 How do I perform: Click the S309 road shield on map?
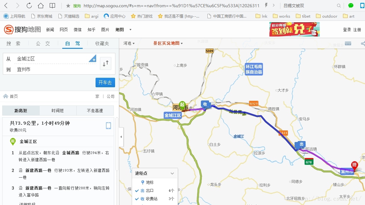(209, 51)
